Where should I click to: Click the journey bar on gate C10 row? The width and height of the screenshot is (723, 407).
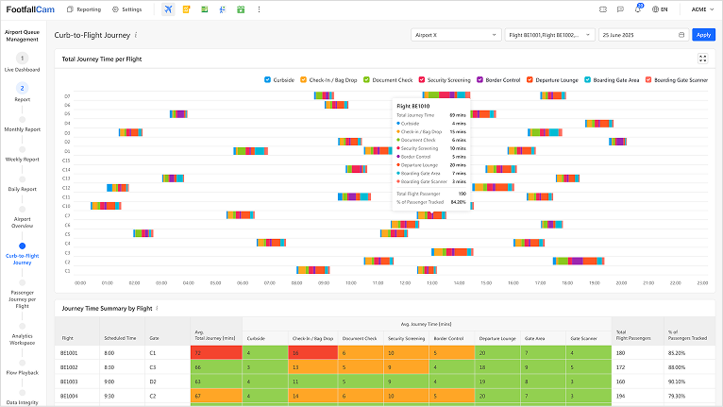point(106,206)
